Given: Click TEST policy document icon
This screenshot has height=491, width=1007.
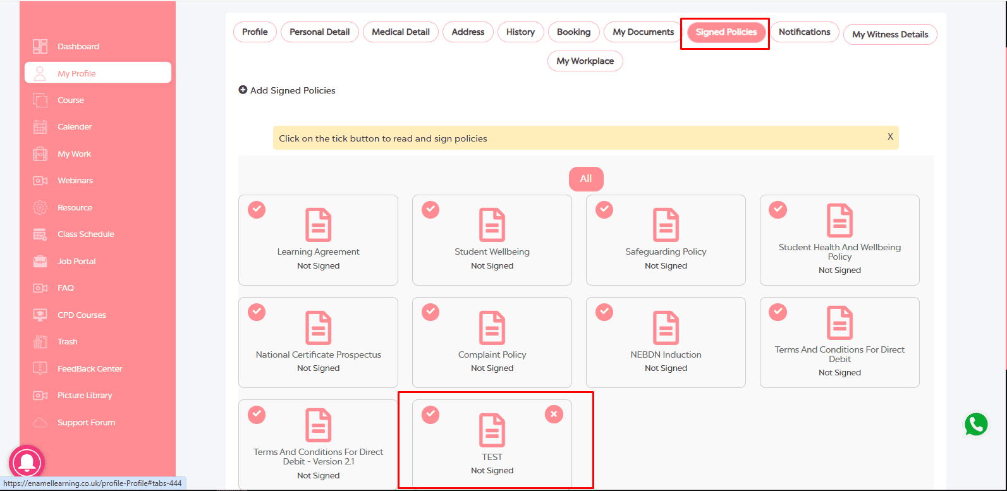Looking at the screenshot, I should coord(492,430).
